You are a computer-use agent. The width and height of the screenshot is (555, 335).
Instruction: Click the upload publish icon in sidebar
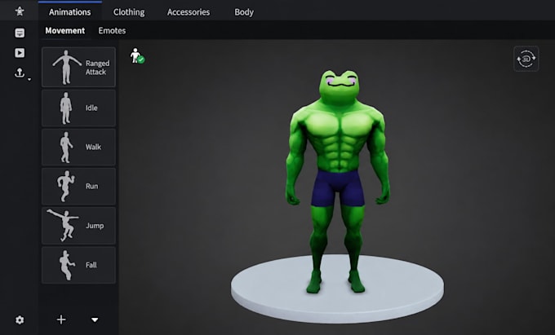pyautogui.click(x=20, y=73)
